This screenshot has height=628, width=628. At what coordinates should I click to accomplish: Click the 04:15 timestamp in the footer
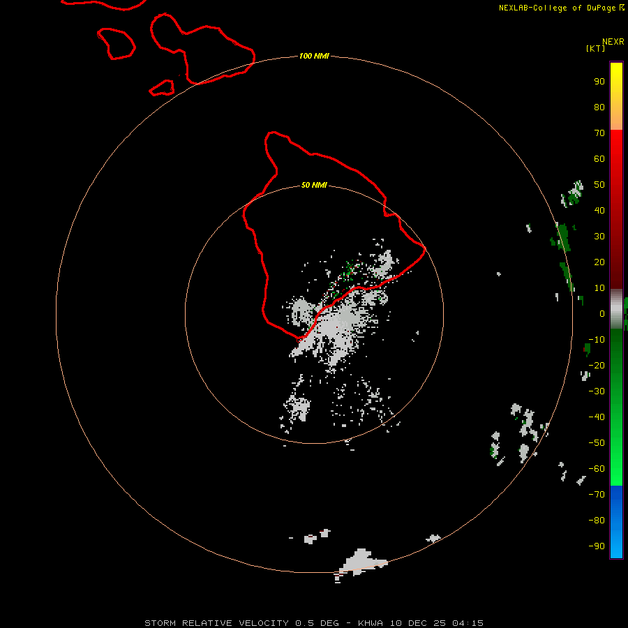468,623
